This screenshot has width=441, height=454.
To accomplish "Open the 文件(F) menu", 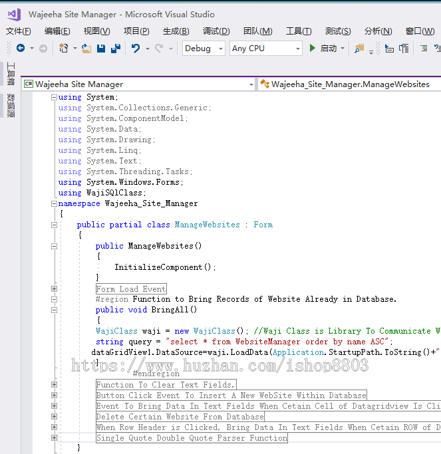I will (x=18, y=31).
